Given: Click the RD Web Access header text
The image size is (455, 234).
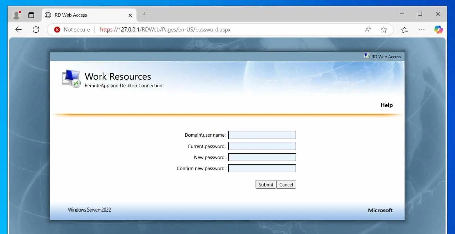Looking at the screenshot, I should pos(386,57).
